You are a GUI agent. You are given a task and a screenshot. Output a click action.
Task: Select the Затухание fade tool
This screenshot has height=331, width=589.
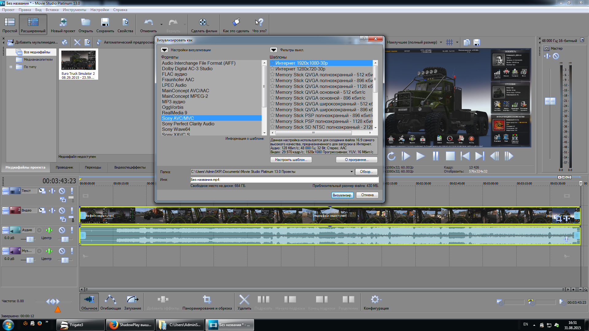click(x=133, y=302)
